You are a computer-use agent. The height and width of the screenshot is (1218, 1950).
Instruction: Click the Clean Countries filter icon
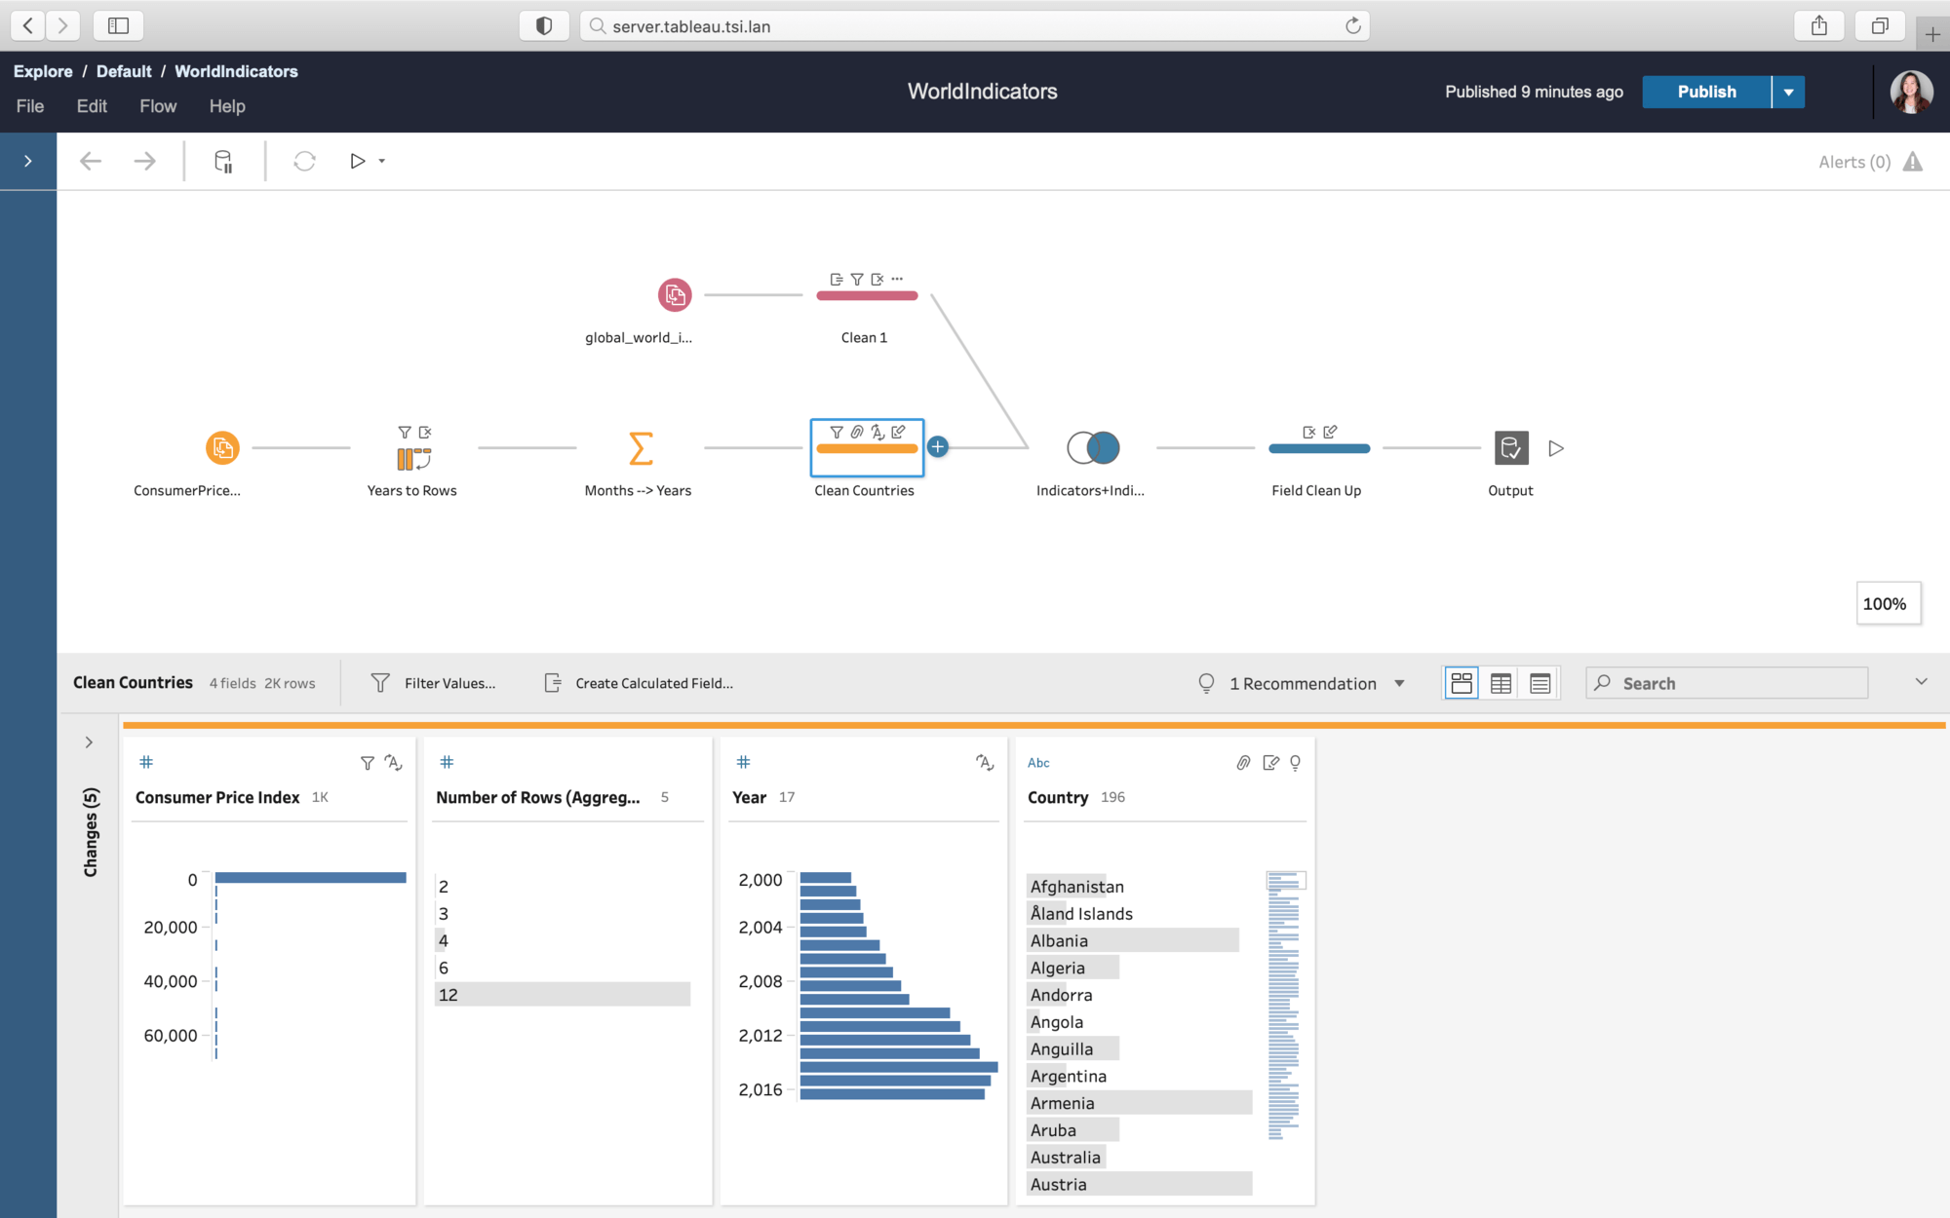[x=836, y=433]
